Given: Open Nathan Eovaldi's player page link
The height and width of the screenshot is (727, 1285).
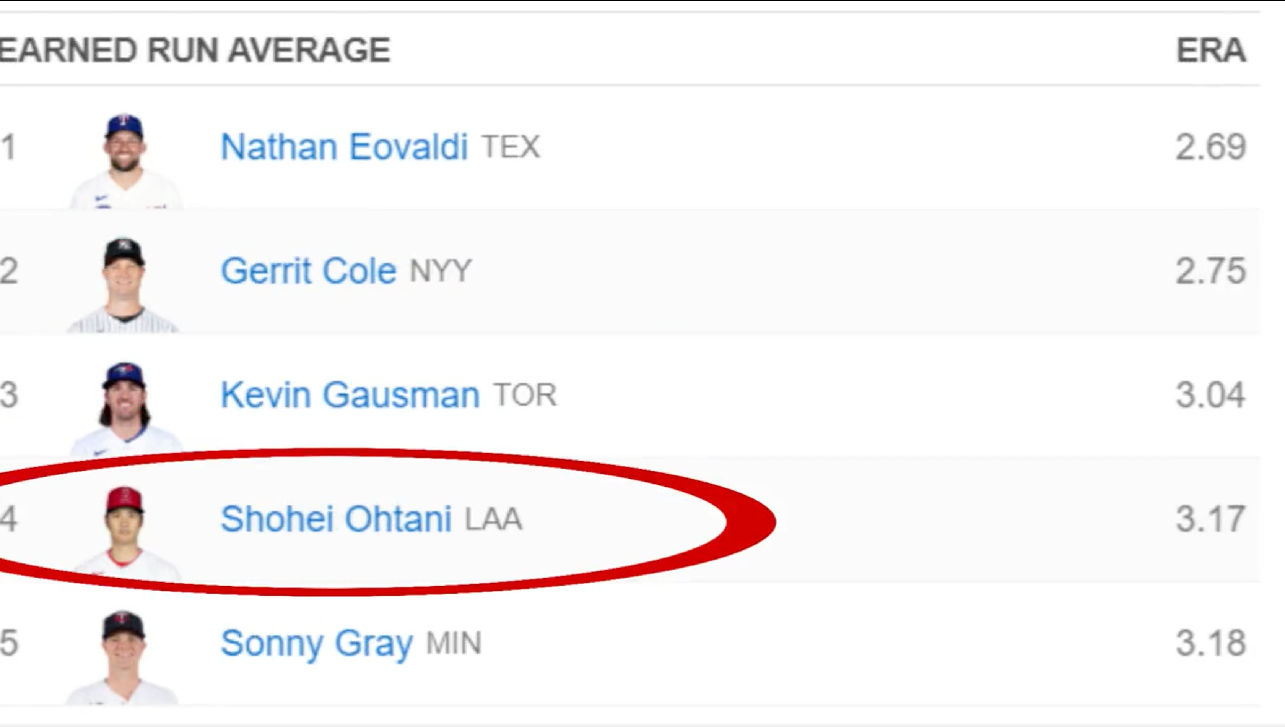Looking at the screenshot, I should pos(344,147).
